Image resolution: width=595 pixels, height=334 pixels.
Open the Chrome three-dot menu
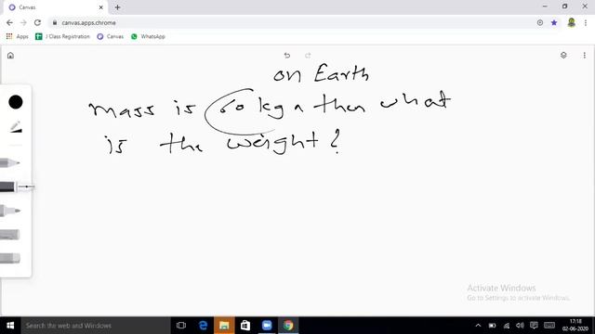[586, 22]
